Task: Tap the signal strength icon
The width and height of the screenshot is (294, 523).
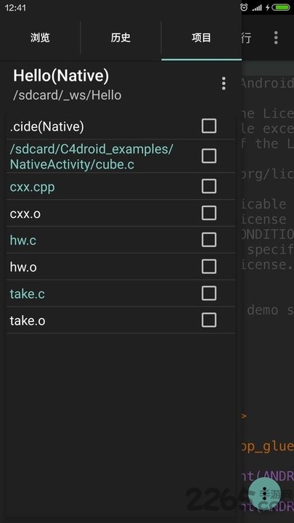Action: (257, 7)
